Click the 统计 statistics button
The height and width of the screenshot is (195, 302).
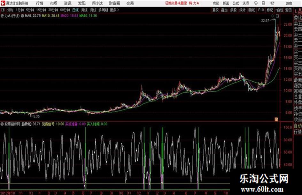[x=242, y=10]
